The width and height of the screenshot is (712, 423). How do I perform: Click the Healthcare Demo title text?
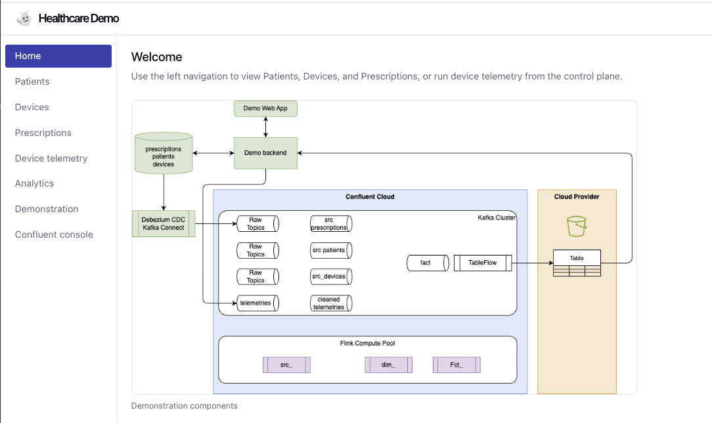tap(79, 18)
